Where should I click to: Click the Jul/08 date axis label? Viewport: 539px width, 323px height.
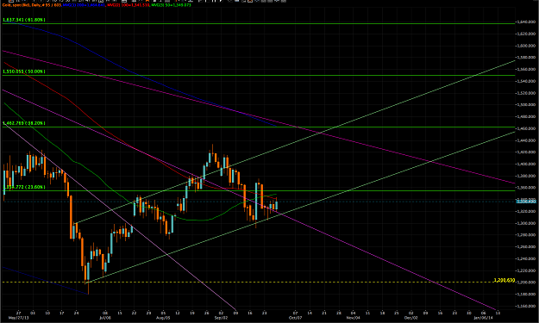[x=104, y=318]
